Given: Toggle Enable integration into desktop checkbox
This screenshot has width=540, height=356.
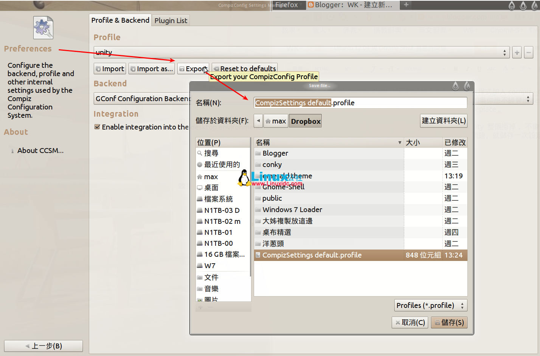Looking at the screenshot, I should pyautogui.click(x=97, y=127).
